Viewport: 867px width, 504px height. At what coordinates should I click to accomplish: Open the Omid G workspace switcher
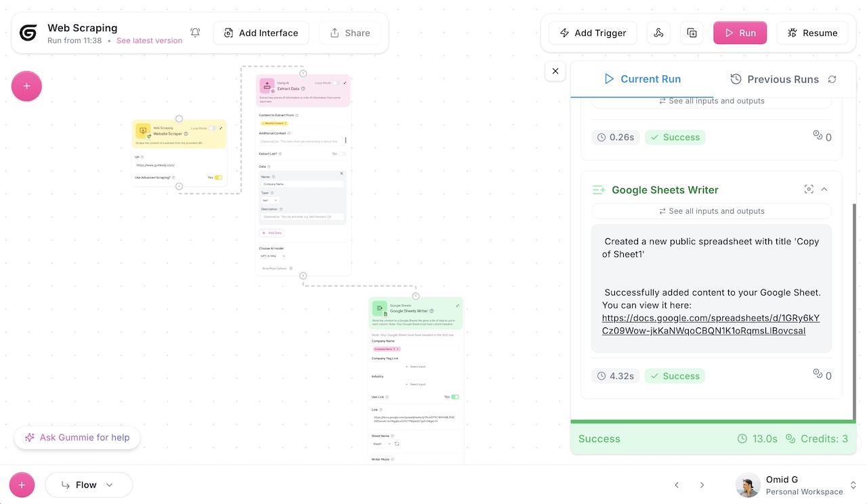[797, 485]
